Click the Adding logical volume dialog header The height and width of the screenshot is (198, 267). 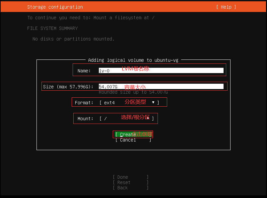coord(133,60)
